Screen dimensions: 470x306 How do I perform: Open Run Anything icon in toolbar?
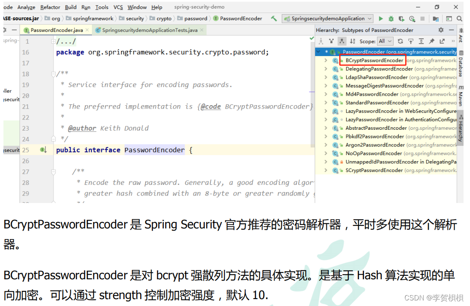pyautogui.click(x=449, y=19)
